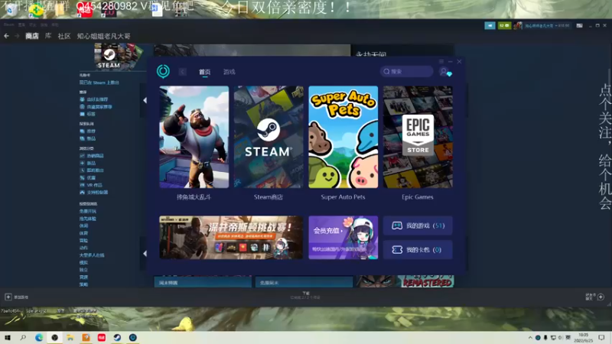Click upper left carousel arrow in Steam store
The image size is (612, 344).
click(x=145, y=100)
